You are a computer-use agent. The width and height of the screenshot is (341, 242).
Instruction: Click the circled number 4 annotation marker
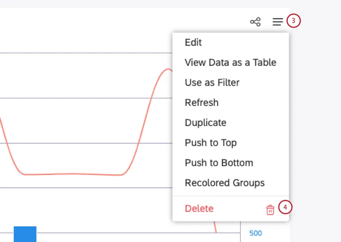point(285,207)
